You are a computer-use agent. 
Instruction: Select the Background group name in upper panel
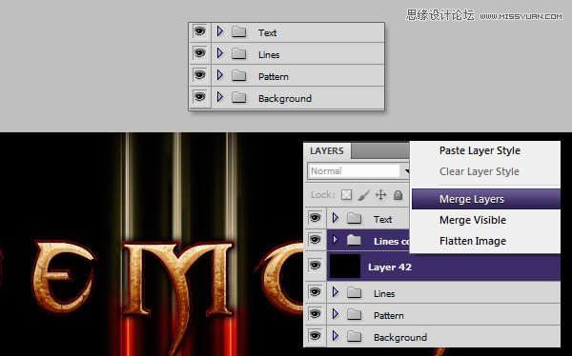[285, 98]
